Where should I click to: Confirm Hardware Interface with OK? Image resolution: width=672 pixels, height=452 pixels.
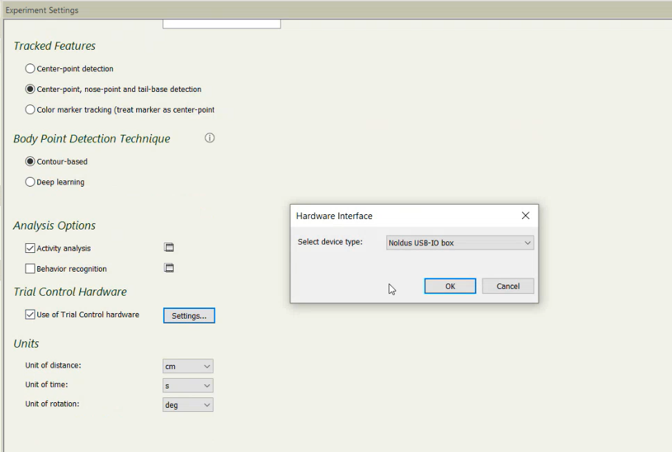click(450, 286)
